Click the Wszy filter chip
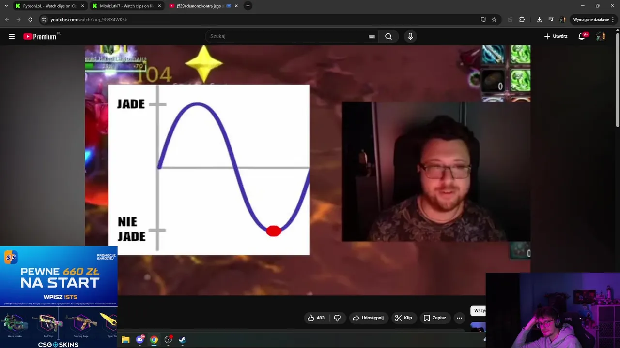 pos(479,311)
